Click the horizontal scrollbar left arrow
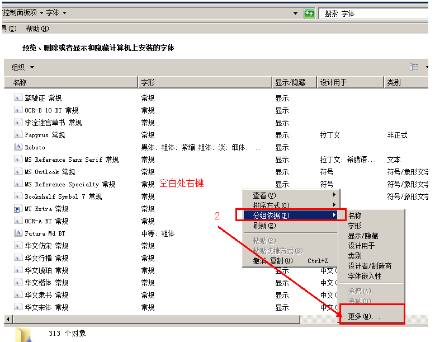435x342 pixels. click(x=7, y=319)
